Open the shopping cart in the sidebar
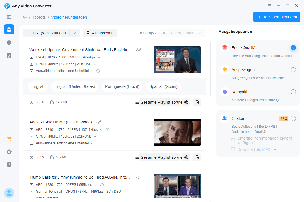Image resolution: width=304 pixels, height=202 pixels. 9,139
